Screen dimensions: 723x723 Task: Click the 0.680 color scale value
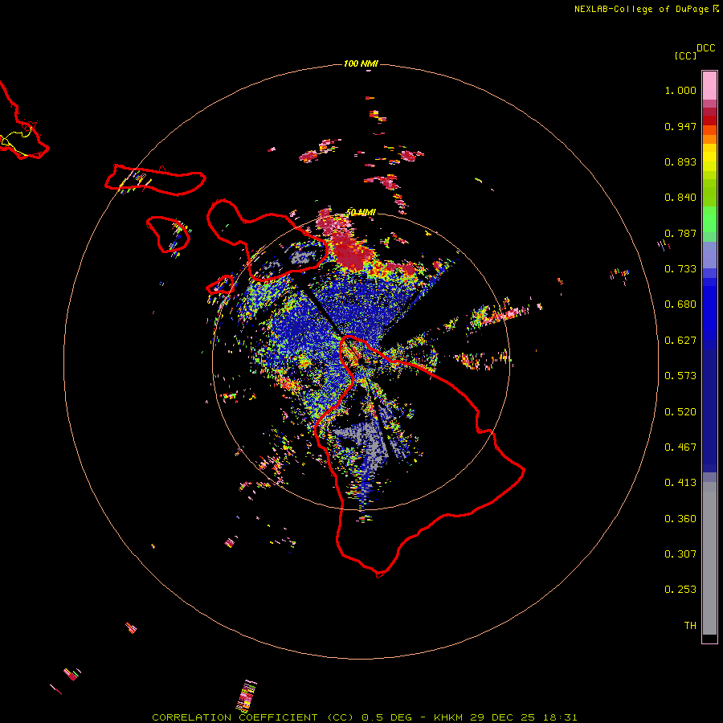pos(680,304)
